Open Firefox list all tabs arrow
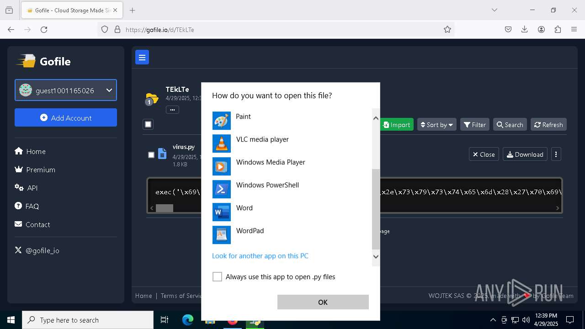This screenshot has height=329, width=585. [495, 10]
